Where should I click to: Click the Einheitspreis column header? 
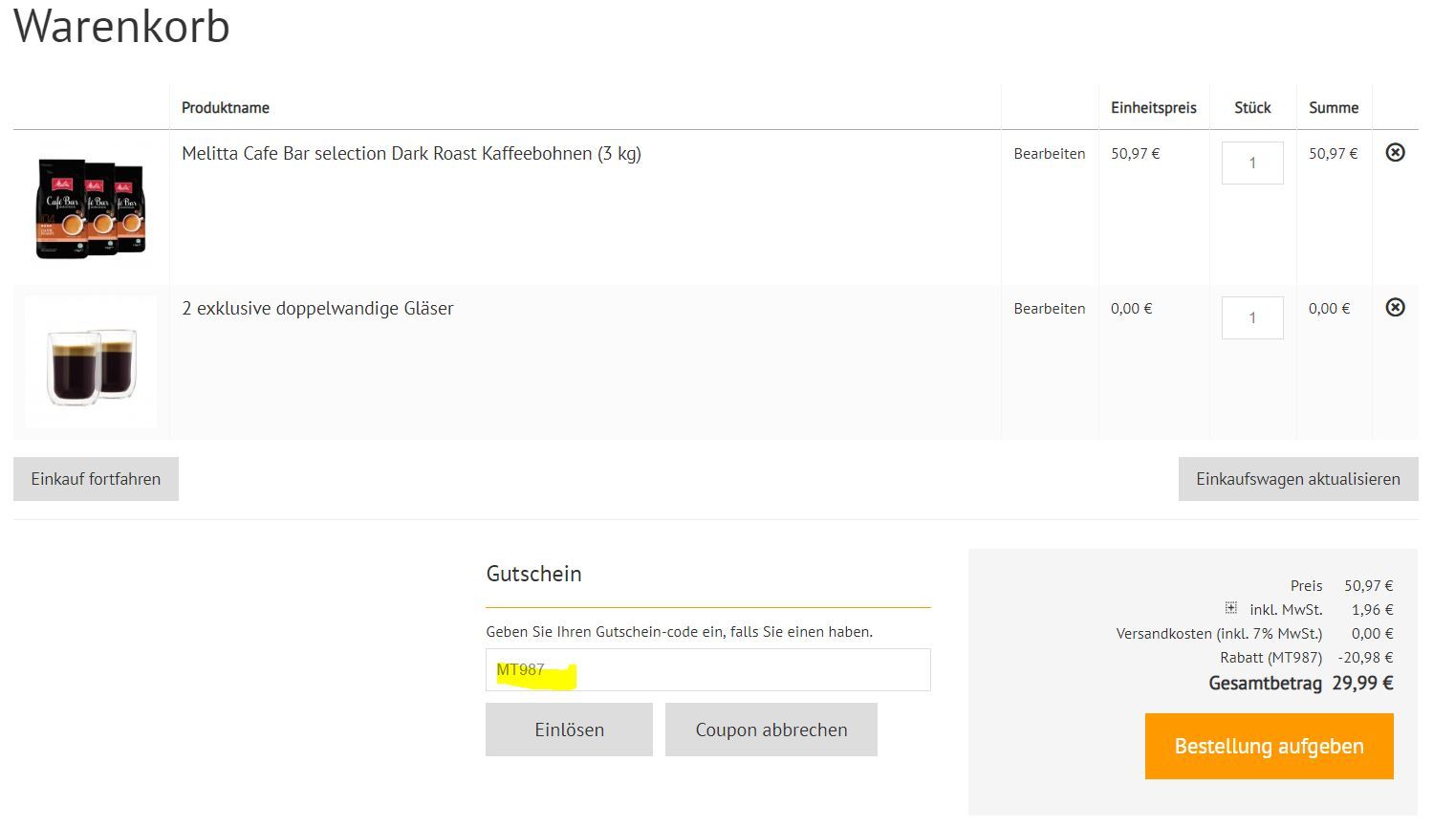click(1153, 107)
